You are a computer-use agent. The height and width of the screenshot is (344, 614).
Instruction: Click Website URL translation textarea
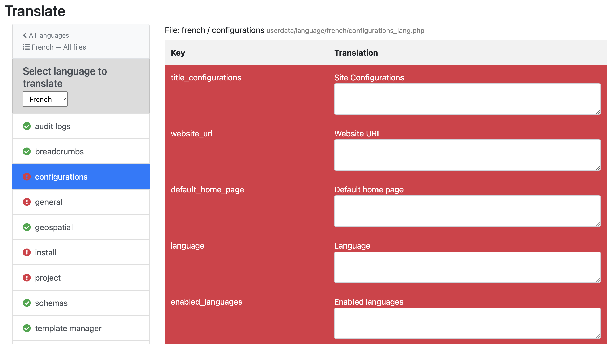point(467,155)
